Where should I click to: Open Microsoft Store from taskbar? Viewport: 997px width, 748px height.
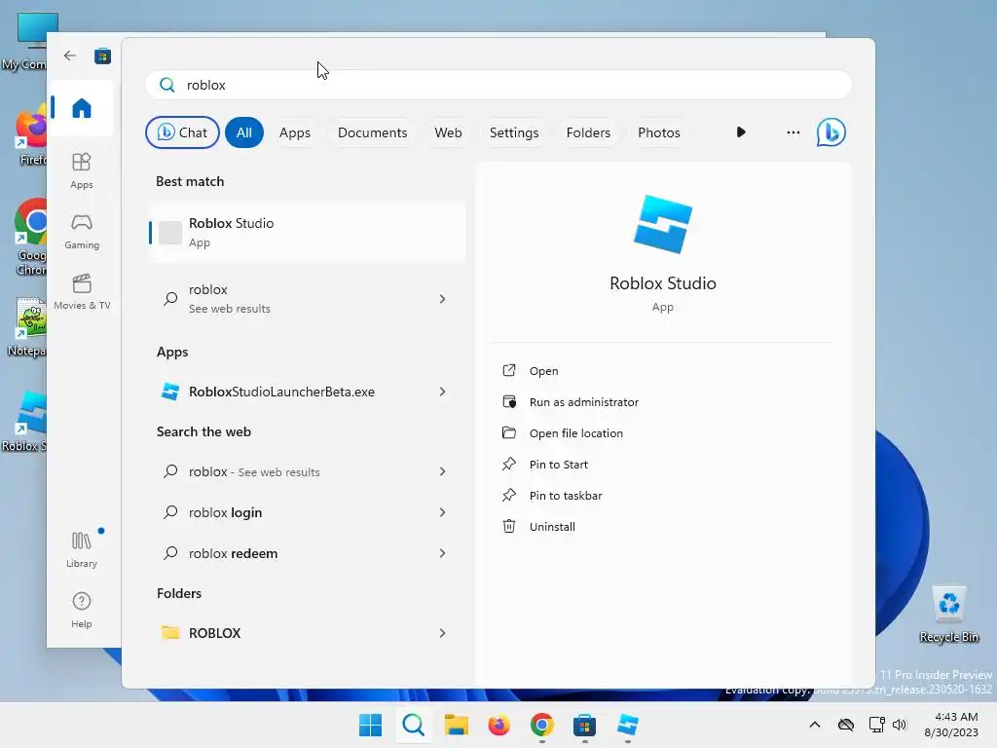[x=584, y=725]
